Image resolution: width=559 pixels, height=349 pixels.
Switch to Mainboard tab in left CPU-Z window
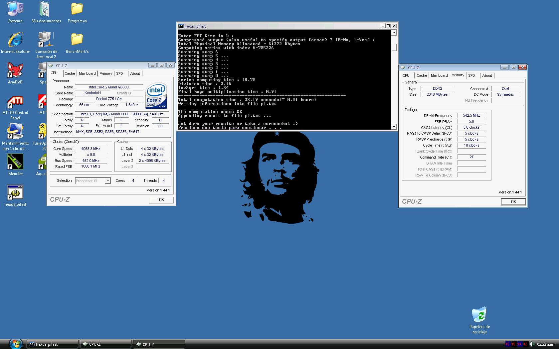point(87,73)
